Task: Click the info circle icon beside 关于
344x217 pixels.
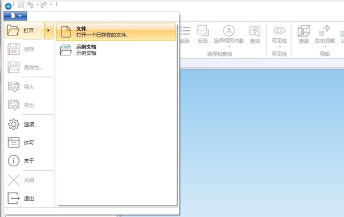Action: click(x=14, y=161)
